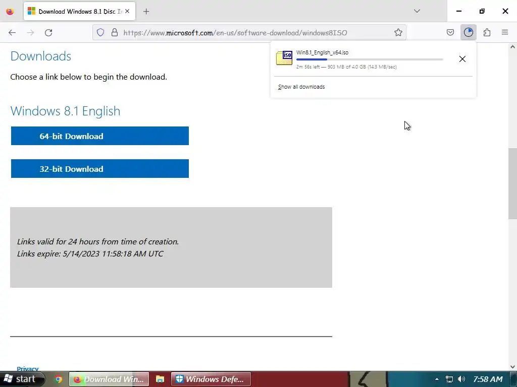Open Show all downloads

tap(301, 87)
